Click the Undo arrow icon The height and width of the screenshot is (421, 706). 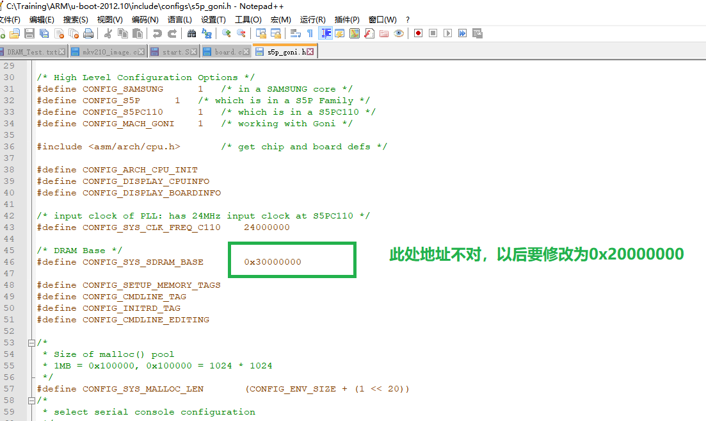pos(157,33)
